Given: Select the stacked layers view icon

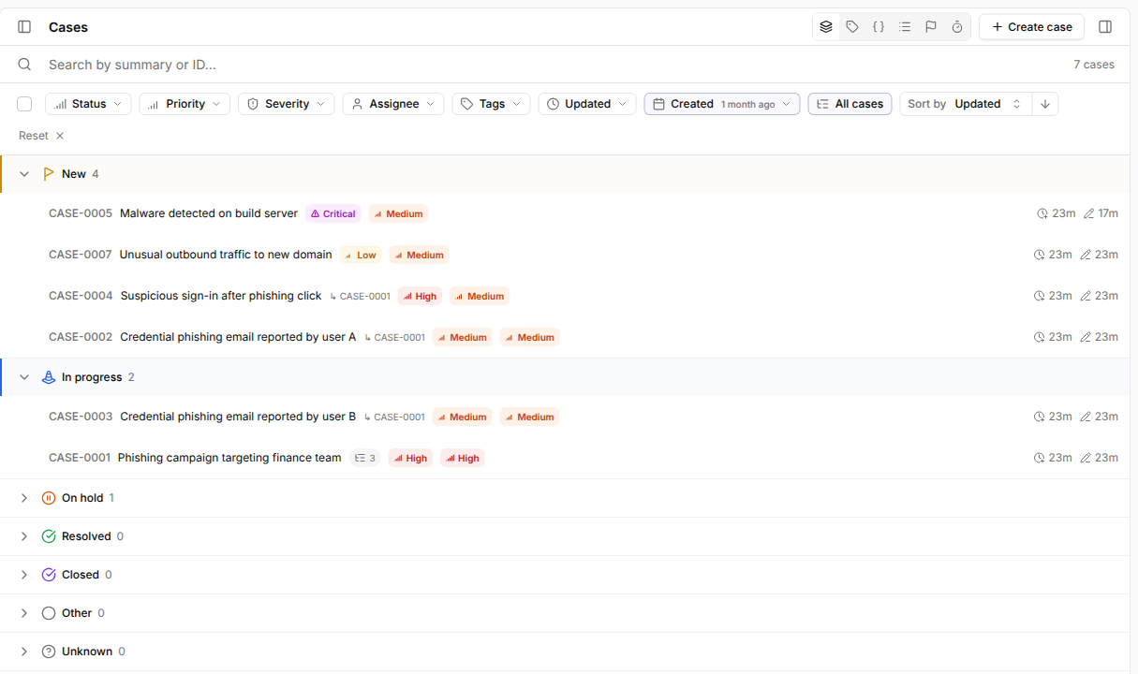Looking at the screenshot, I should tap(826, 27).
